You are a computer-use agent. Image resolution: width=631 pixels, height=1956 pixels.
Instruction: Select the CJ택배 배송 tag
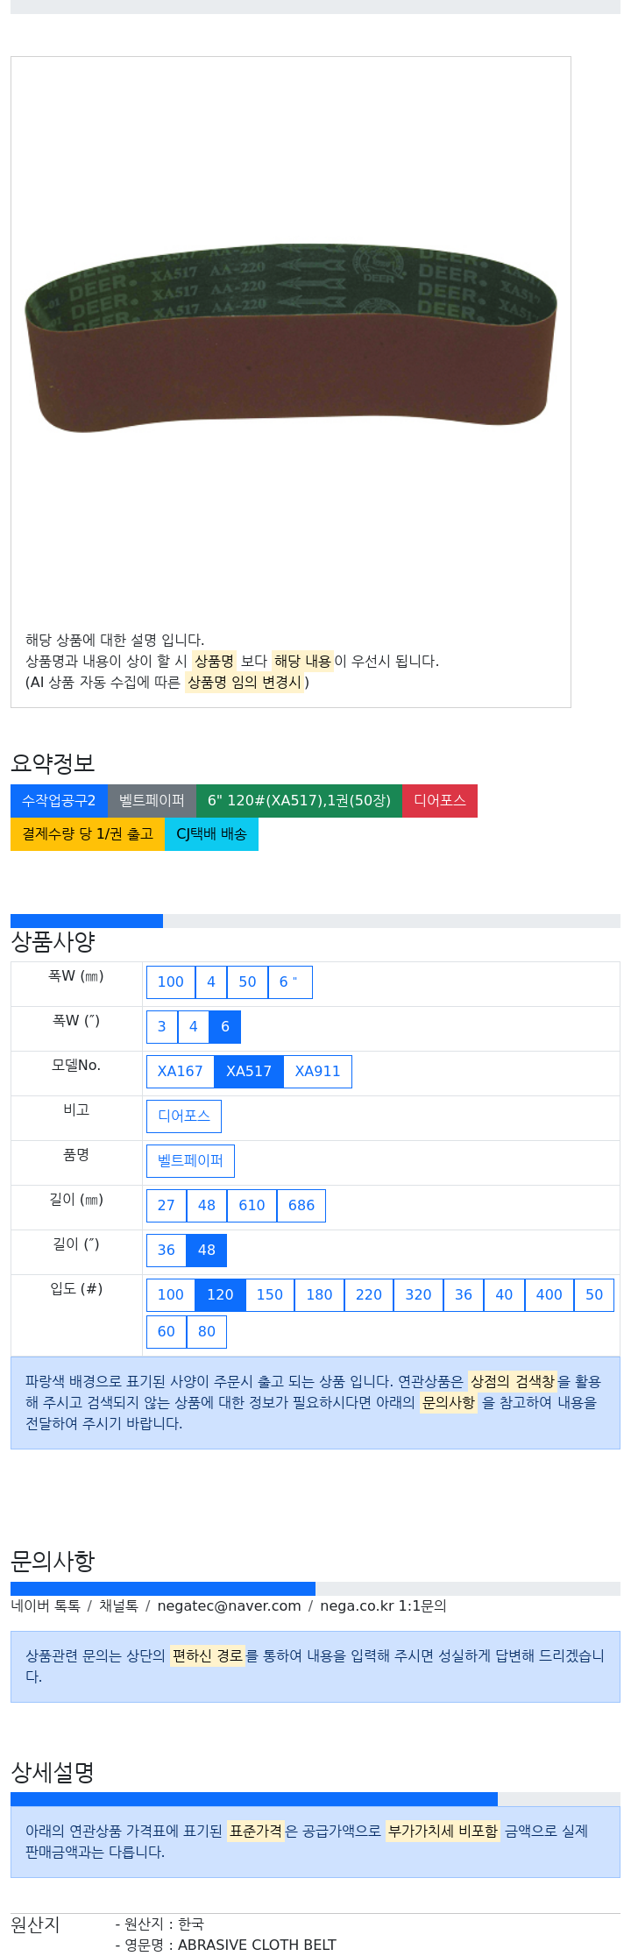(x=211, y=834)
